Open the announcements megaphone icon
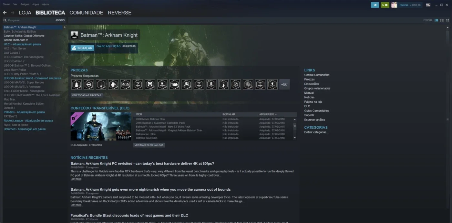452x223 pixels. click(x=375, y=5)
